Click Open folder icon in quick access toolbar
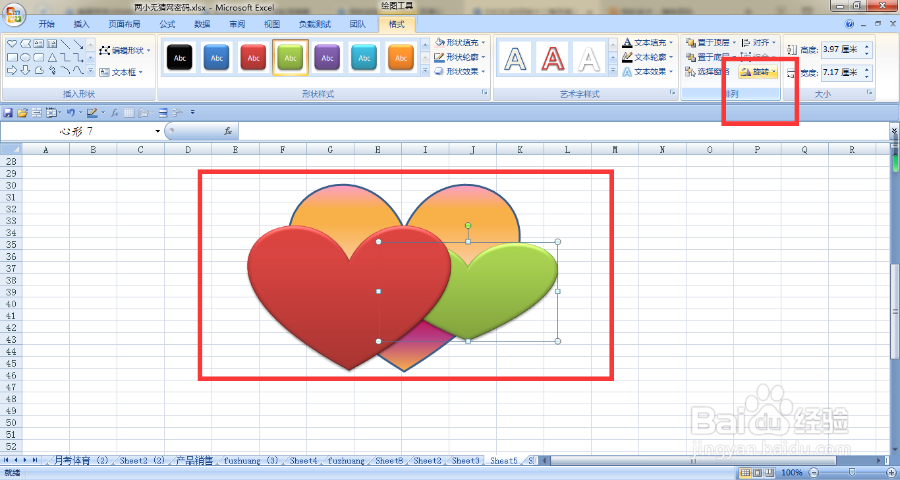900x480 pixels. click(x=22, y=113)
